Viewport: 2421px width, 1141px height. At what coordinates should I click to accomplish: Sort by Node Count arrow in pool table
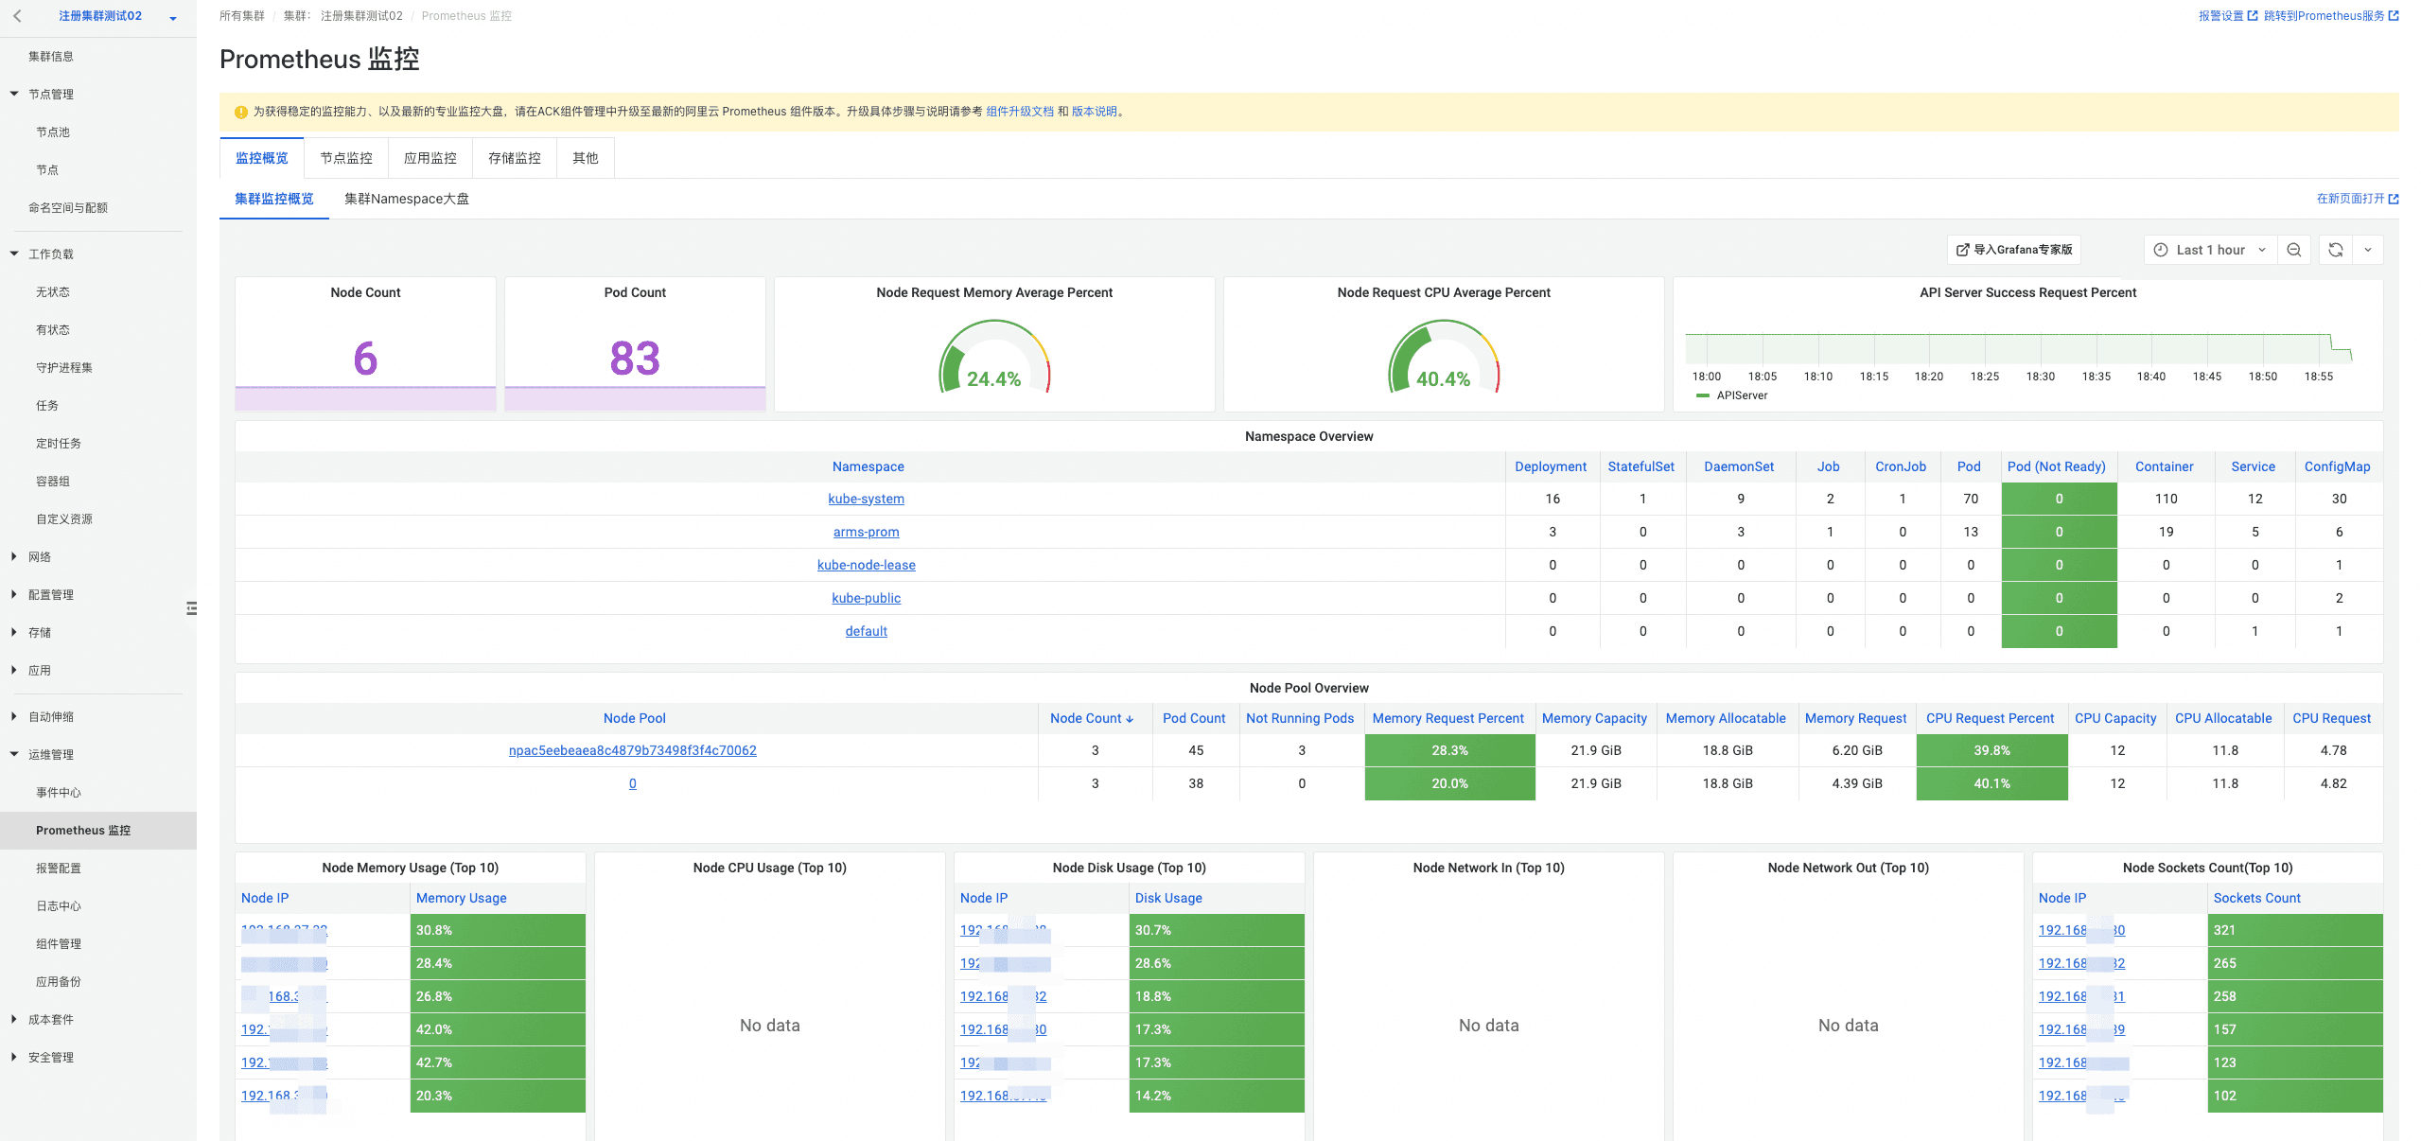pos(1130,719)
